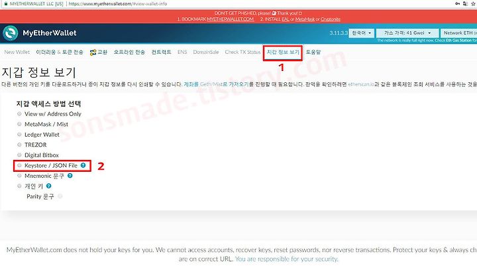Screen dimensions: 477x268
Task: Open the New Wallet tab
Action: pyautogui.click(x=17, y=52)
